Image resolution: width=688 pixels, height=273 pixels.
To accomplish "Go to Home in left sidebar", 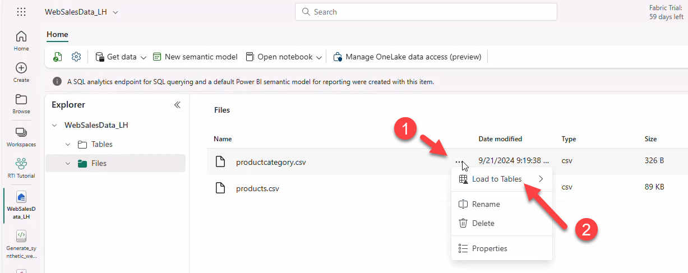I will click(21, 41).
